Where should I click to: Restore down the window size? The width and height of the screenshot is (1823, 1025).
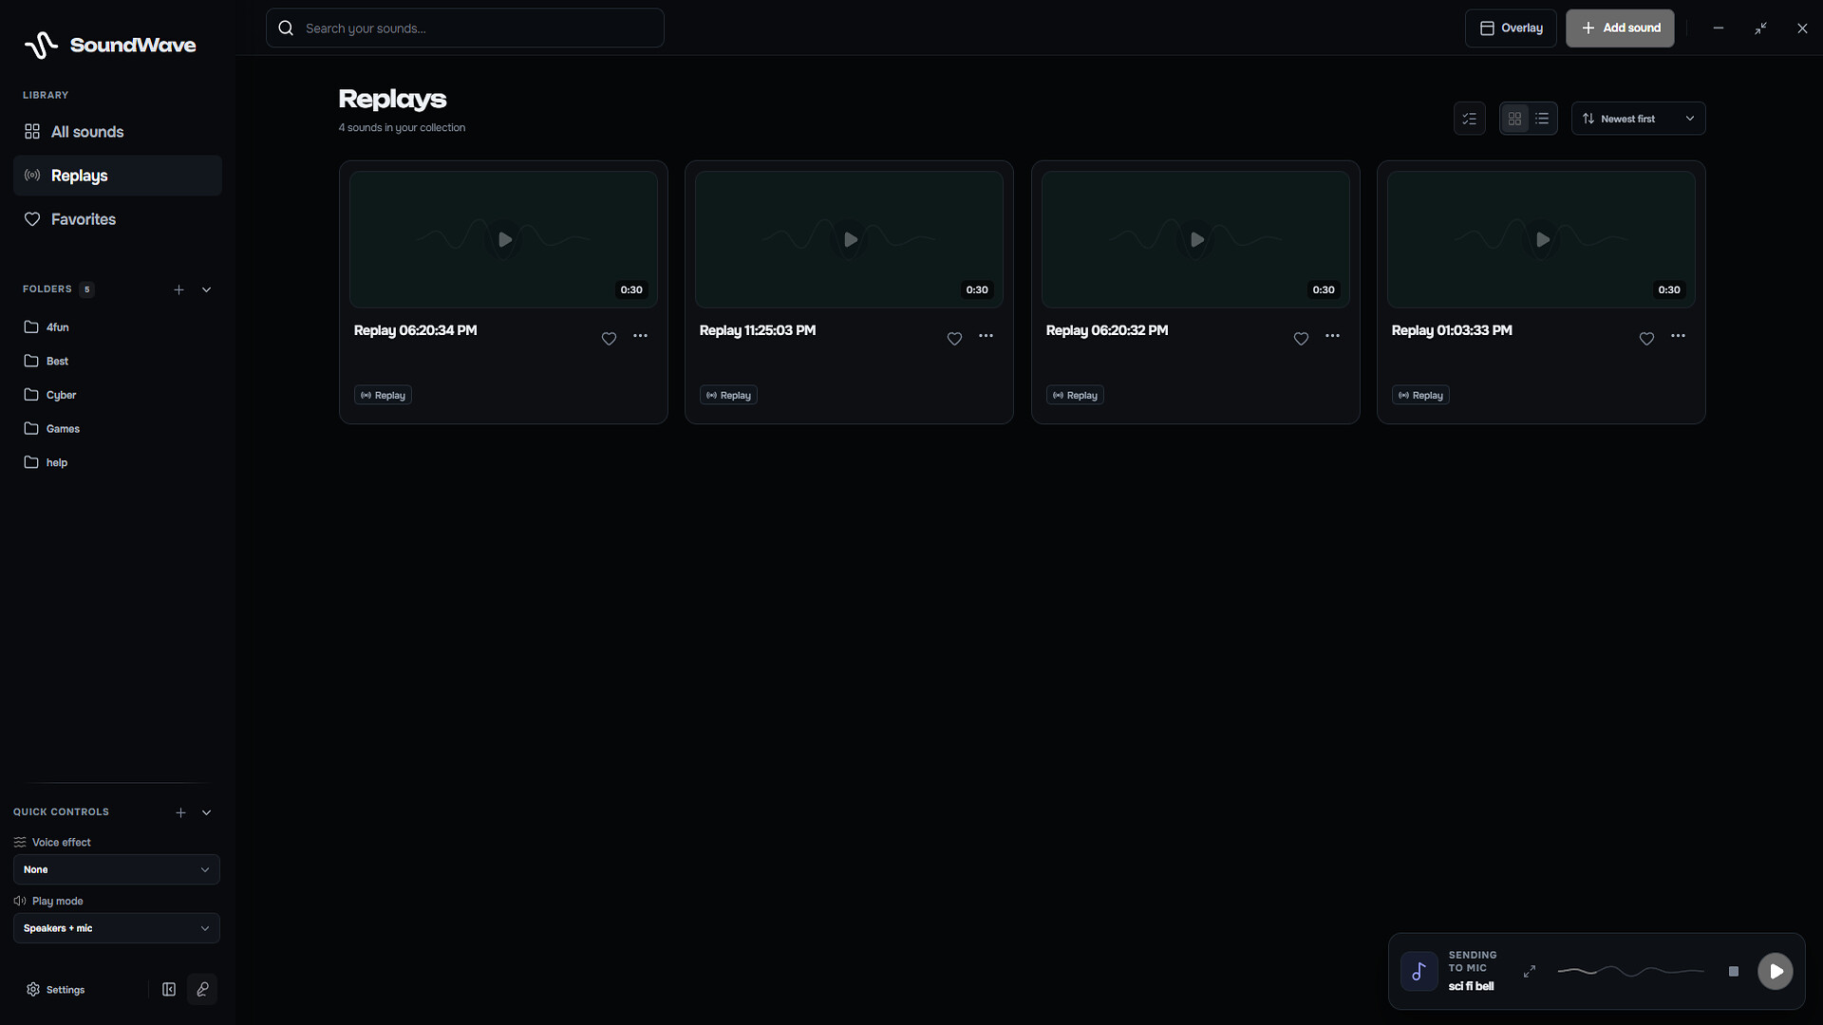pos(1760,28)
